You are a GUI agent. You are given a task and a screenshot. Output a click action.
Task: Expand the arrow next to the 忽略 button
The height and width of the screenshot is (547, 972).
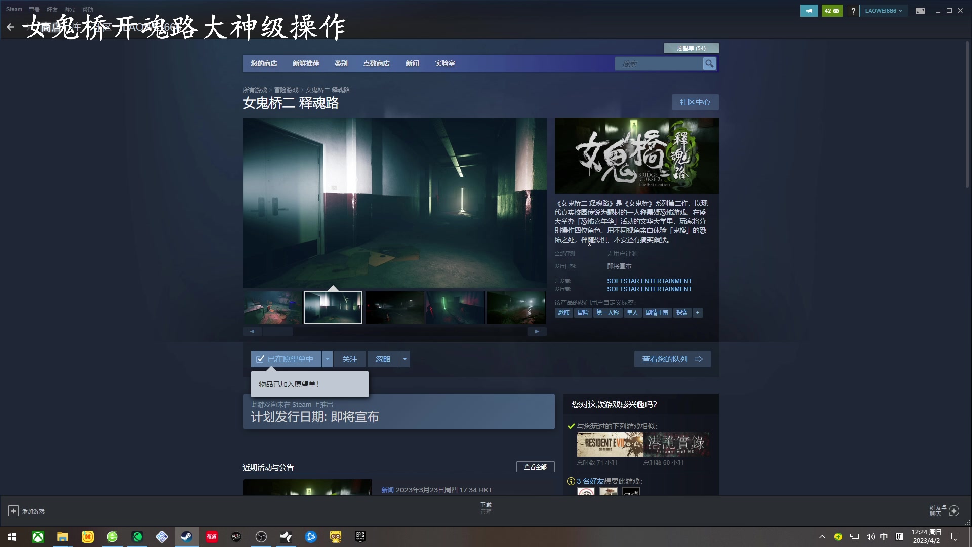point(404,359)
